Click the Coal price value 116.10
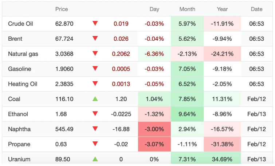Screen dimensions: 275x166 tap(65, 99)
